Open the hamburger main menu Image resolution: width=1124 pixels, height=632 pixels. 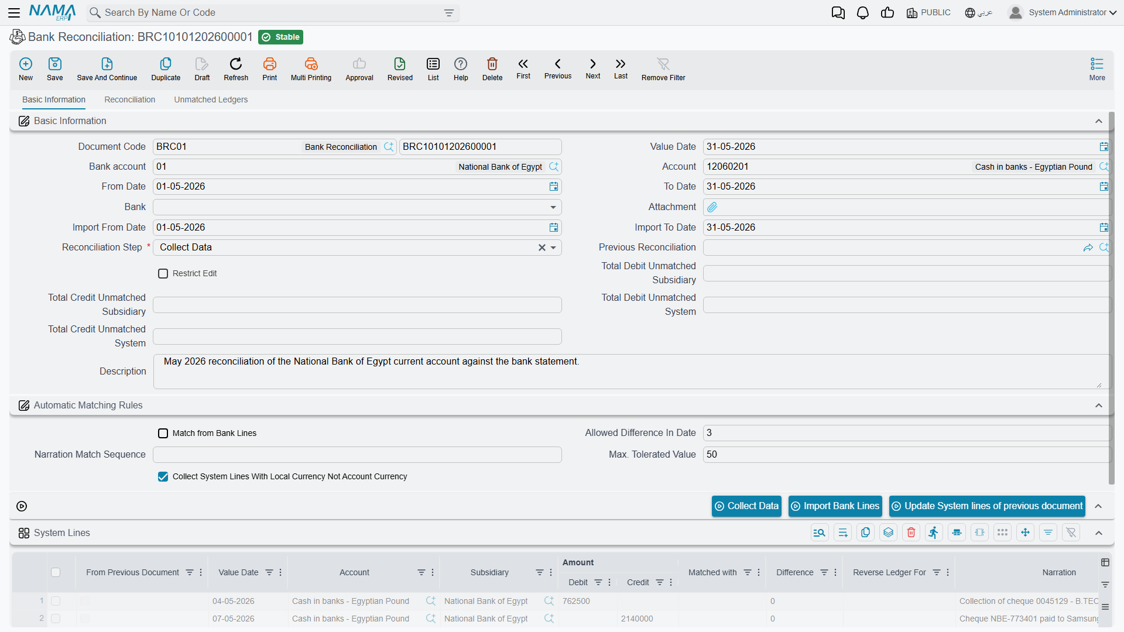tap(14, 12)
